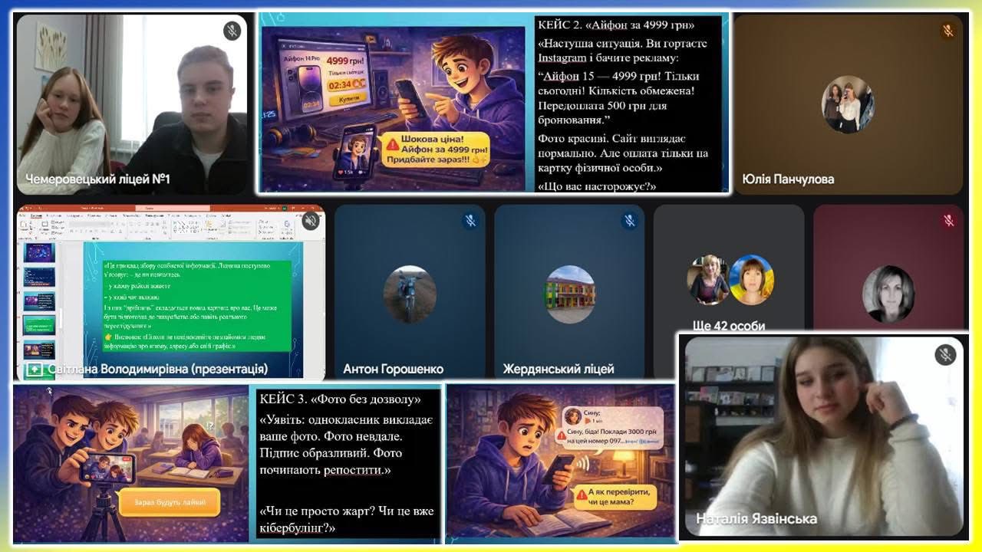Click muted mic icon on Антон Горошенко tile

[470, 221]
